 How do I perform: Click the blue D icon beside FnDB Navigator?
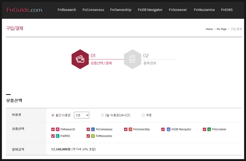(x=169, y=129)
